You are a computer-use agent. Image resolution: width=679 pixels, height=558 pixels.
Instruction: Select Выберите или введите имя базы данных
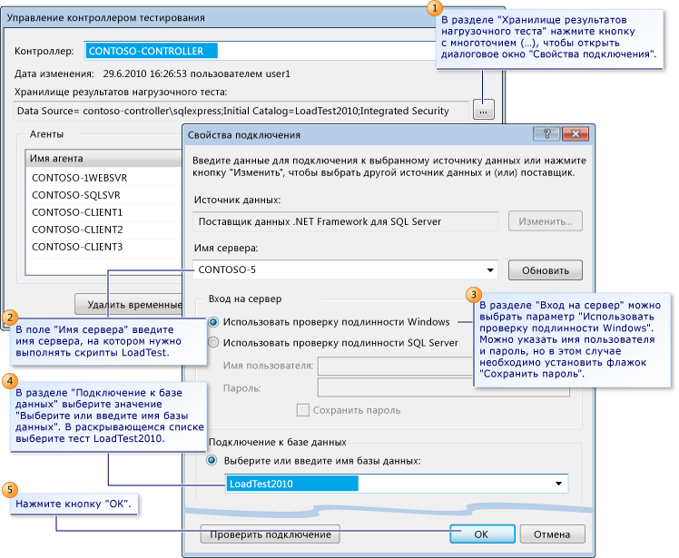click(212, 460)
